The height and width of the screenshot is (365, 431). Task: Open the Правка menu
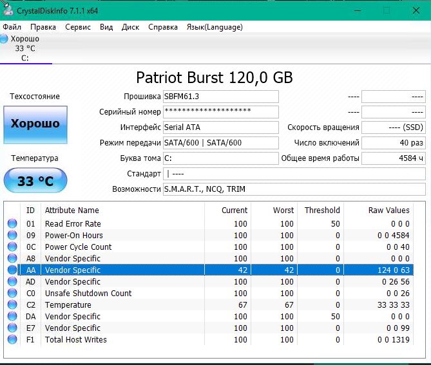(43, 27)
